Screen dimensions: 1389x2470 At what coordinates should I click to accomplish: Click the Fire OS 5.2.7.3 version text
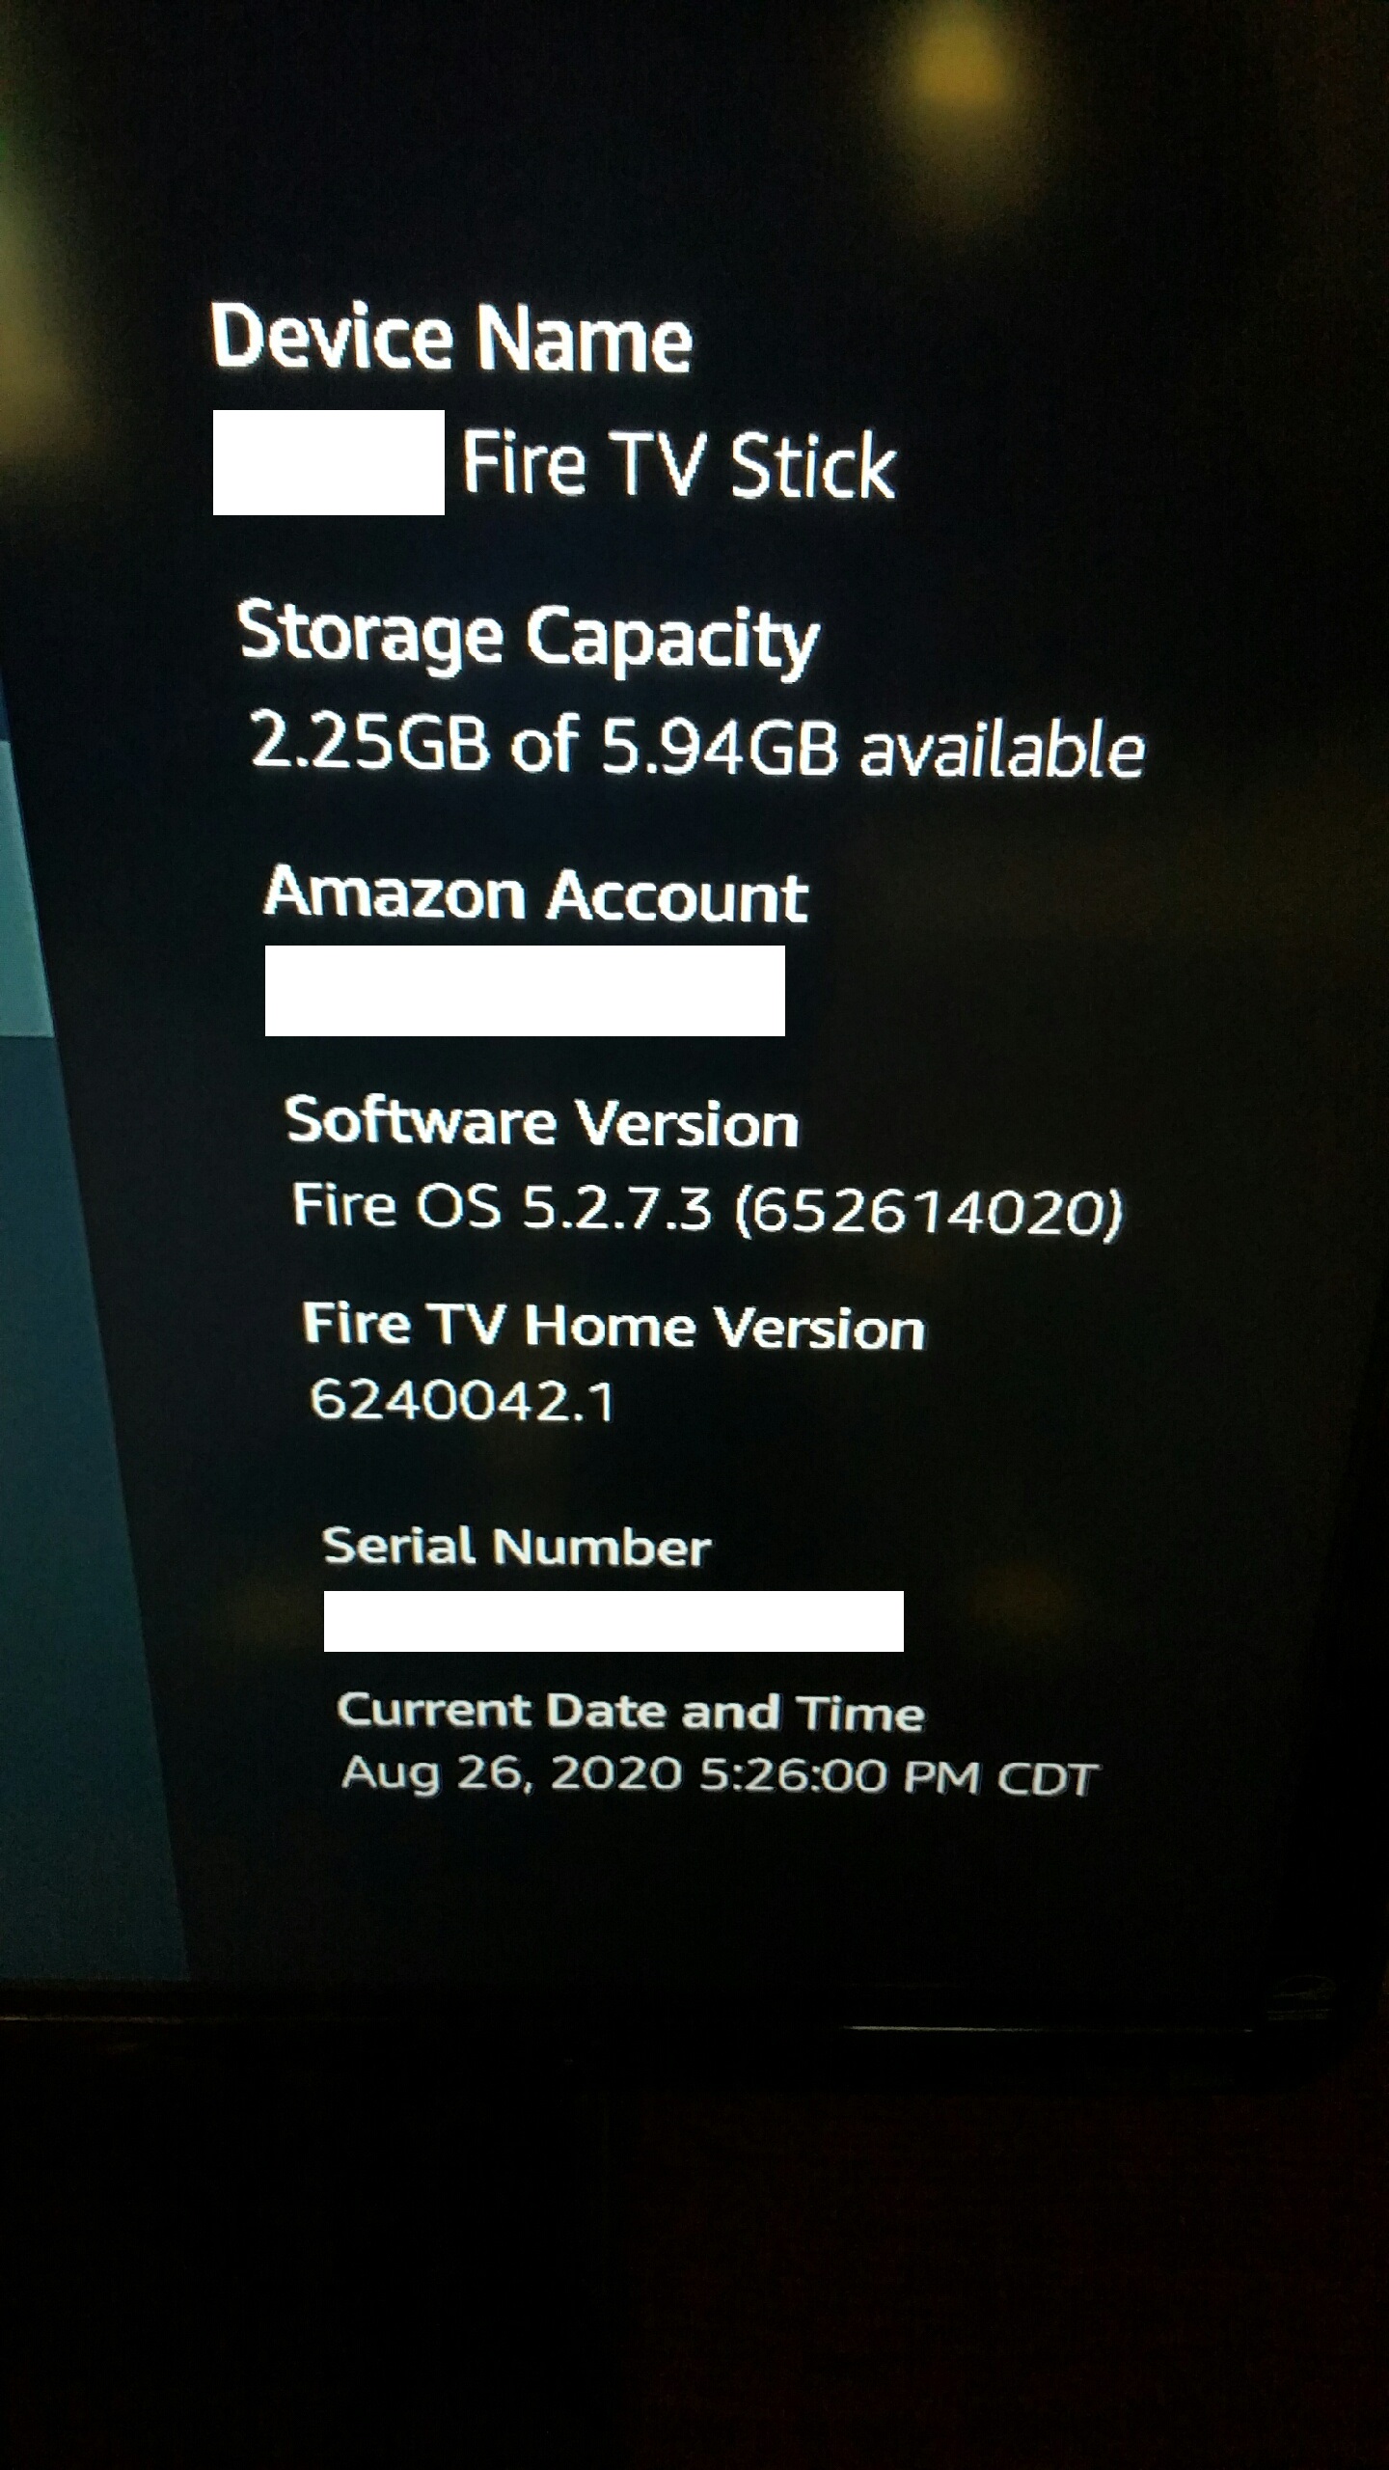pos(502,1207)
